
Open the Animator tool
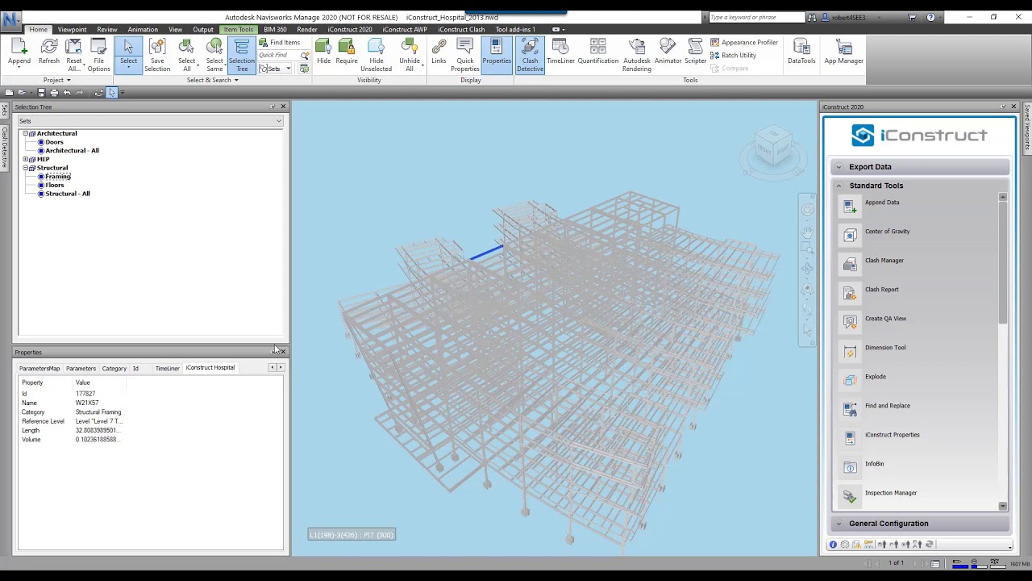pyautogui.click(x=668, y=52)
